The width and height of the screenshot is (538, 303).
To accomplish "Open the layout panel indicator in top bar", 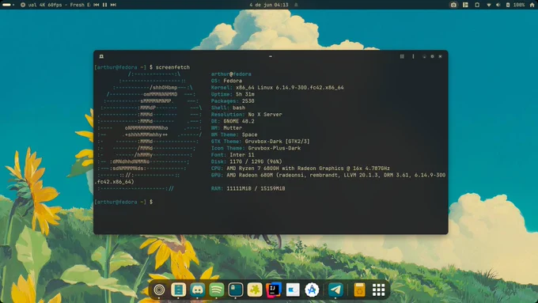I will click(465, 5).
